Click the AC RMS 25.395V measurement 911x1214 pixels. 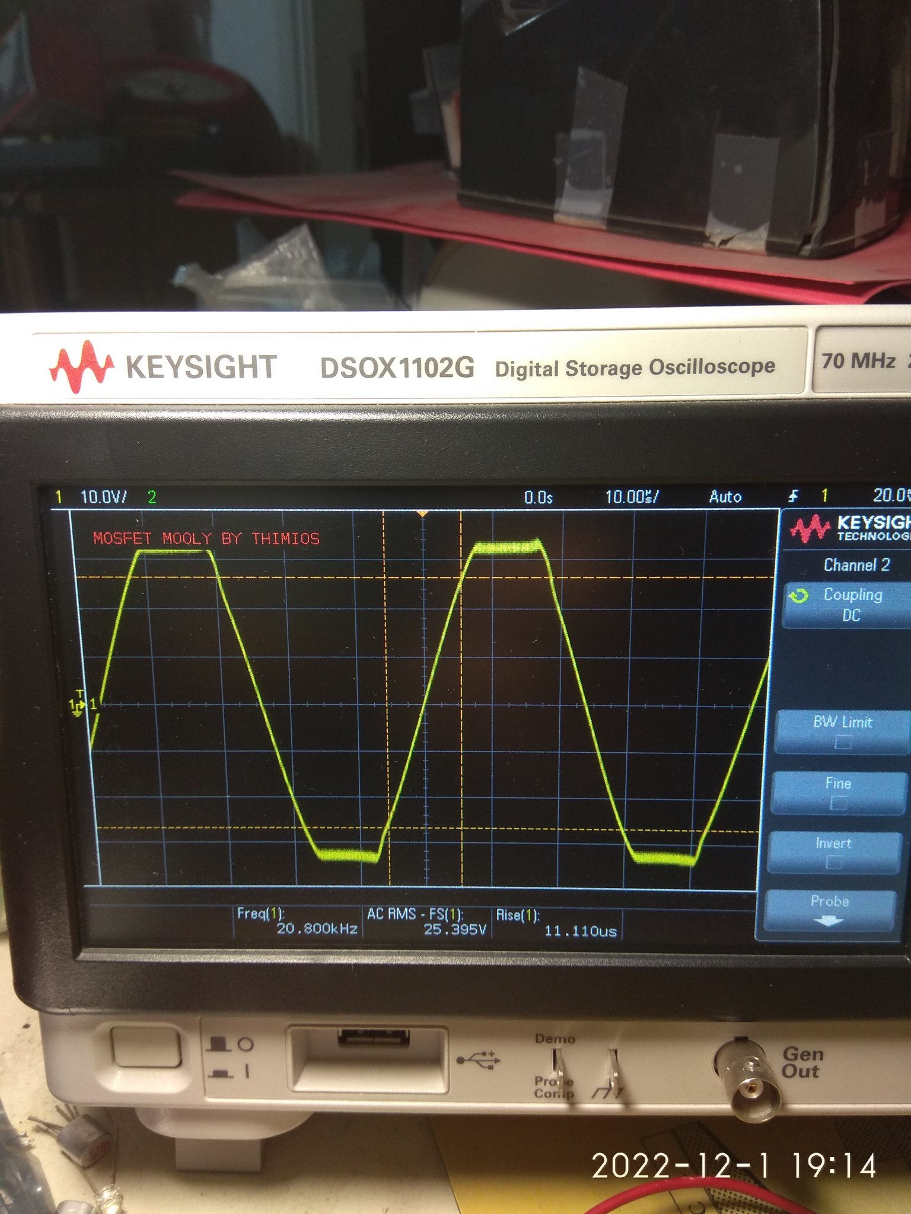426,922
